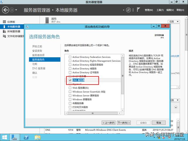The width and height of the screenshot is (188, 141).
Task: Click the 属性 server icon in header
Action: pyautogui.click(x=47, y=20)
